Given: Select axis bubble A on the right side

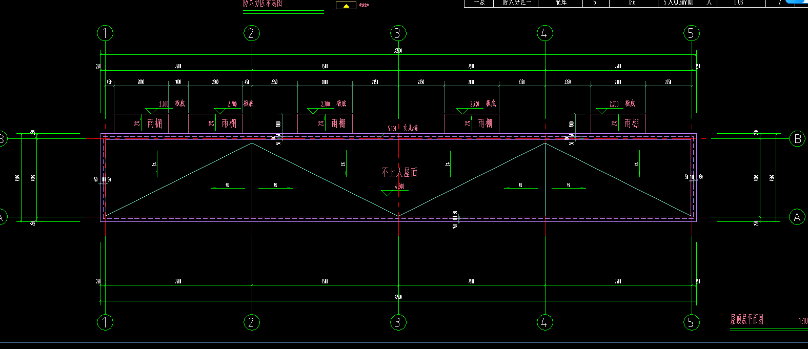Looking at the screenshot, I should pyautogui.click(x=797, y=217).
